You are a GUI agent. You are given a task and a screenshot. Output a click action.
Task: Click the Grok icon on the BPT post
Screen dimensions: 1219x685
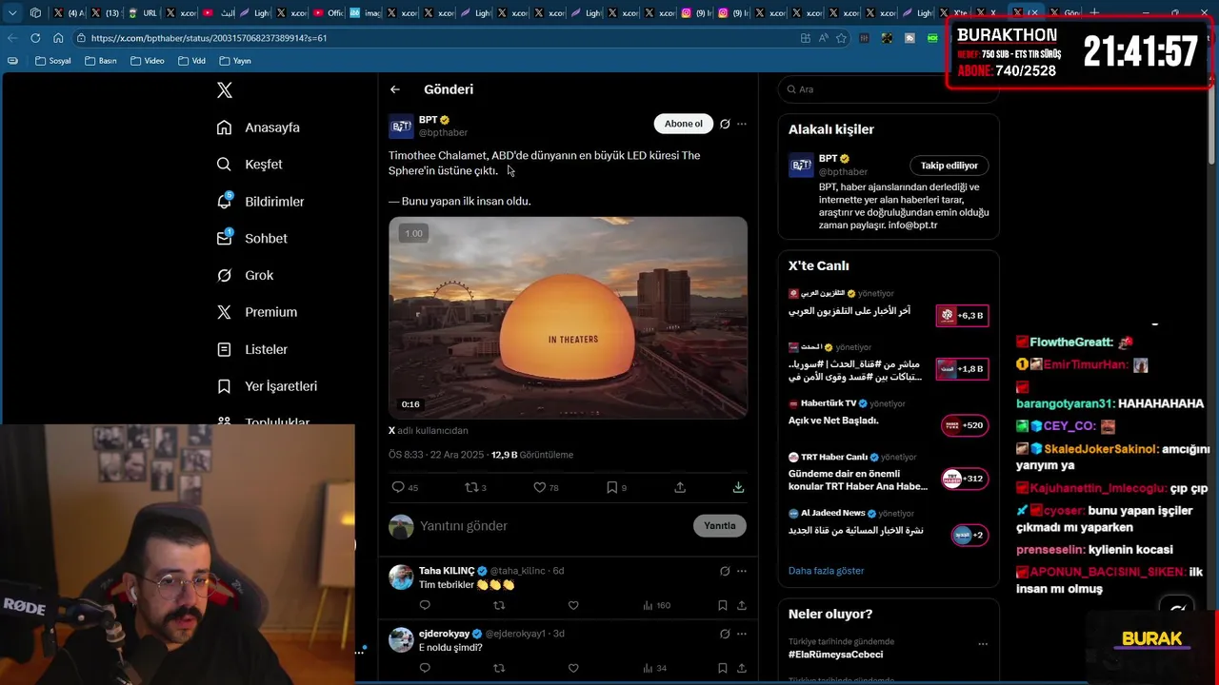click(x=725, y=124)
